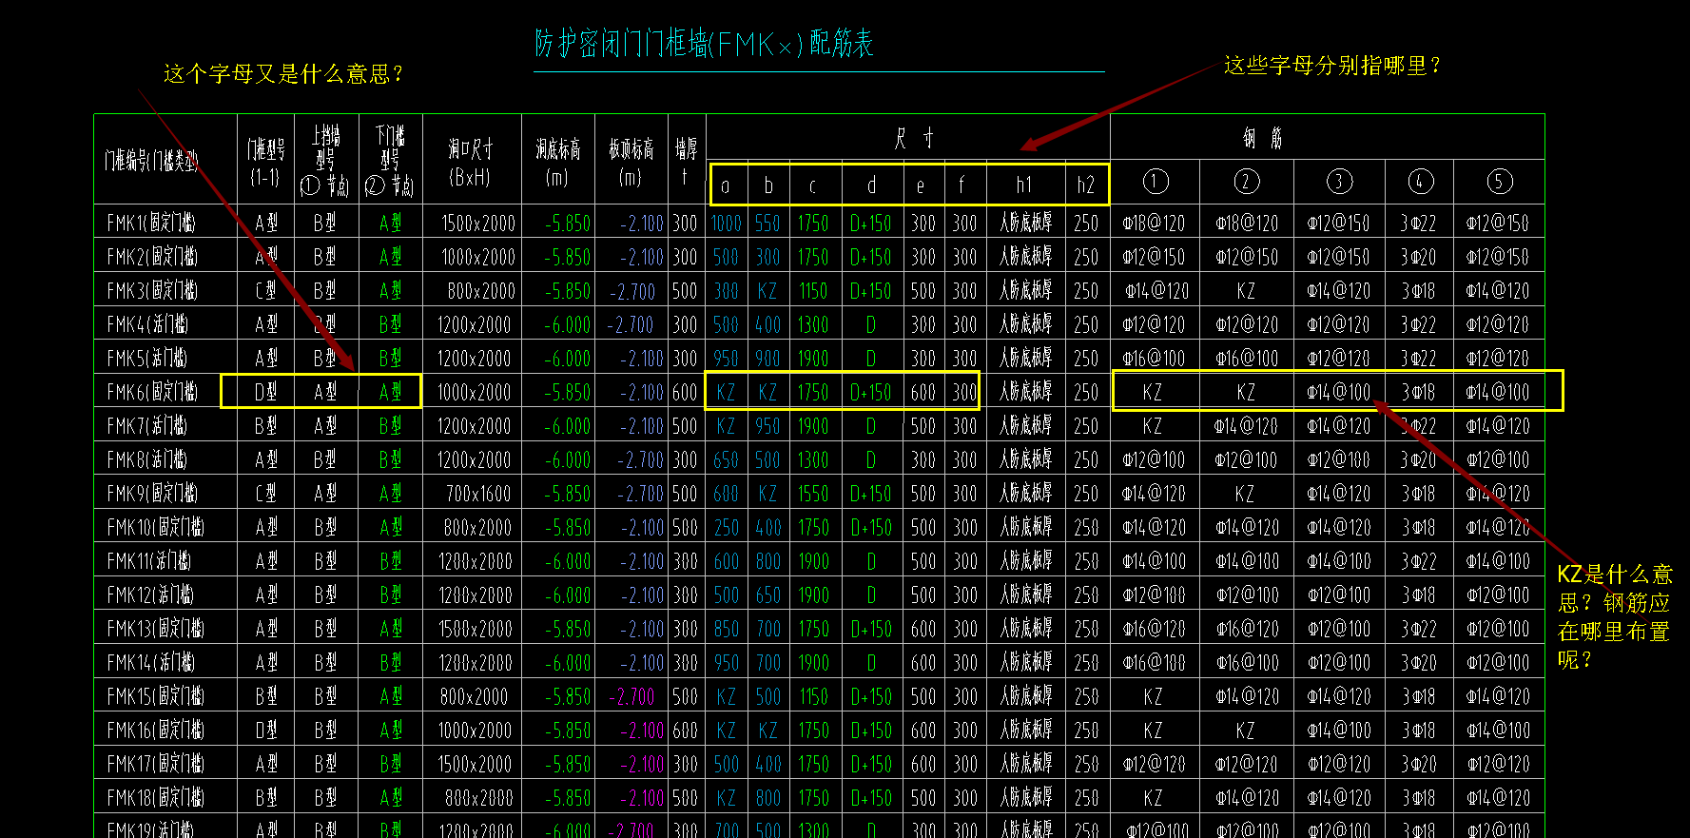Click D+150 in the FMK17 row
The height and width of the screenshot is (838, 1690).
[x=871, y=765]
